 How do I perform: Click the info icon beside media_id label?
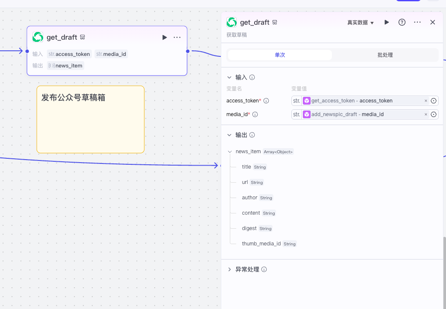[255, 114]
